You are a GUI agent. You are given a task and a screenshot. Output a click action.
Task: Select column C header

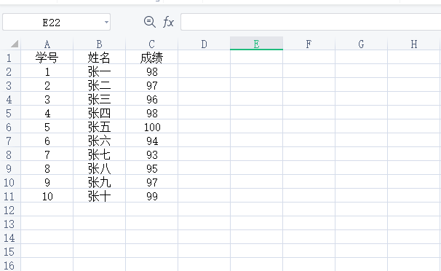coord(151,44)
